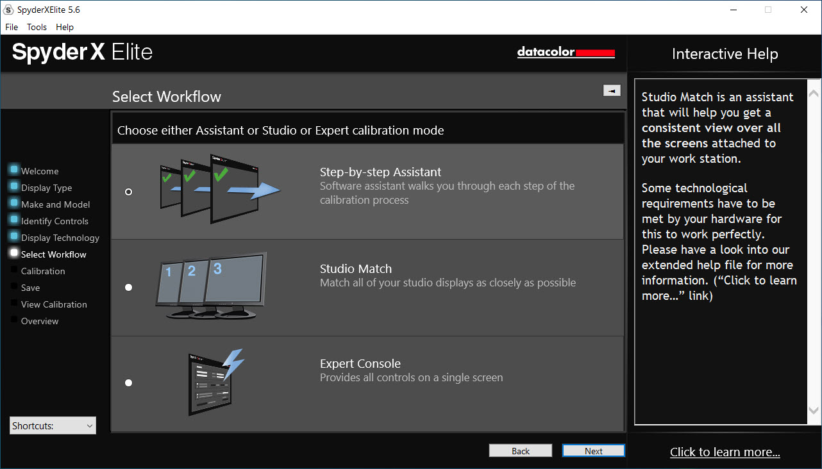Click the View Calibration step indicator square
This screenshot has height=469, width=822.
coord(14,303)
